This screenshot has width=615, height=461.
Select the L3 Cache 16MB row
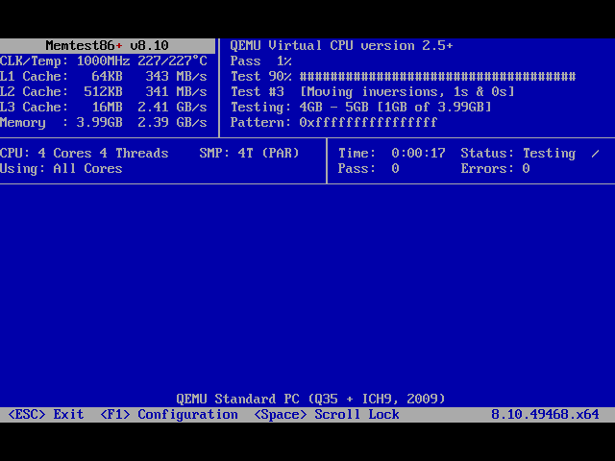(x=104, y=107)
